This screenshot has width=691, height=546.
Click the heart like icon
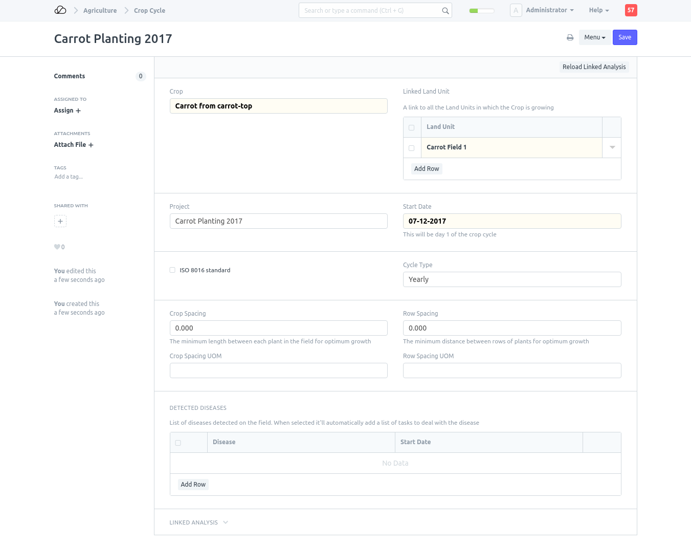tap(57, 247)
